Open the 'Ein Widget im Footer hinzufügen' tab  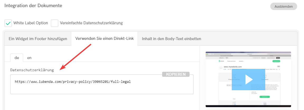coord(37,39)
